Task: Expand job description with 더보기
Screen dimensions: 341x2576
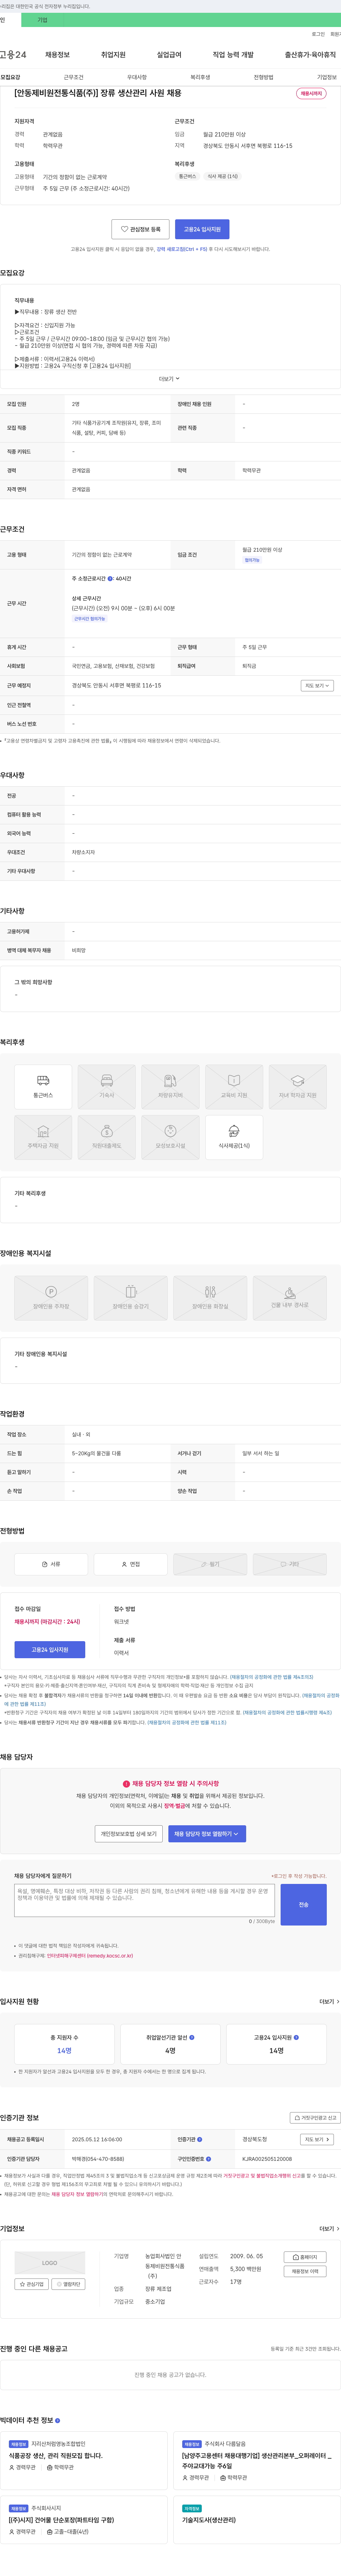Action: 170,379
